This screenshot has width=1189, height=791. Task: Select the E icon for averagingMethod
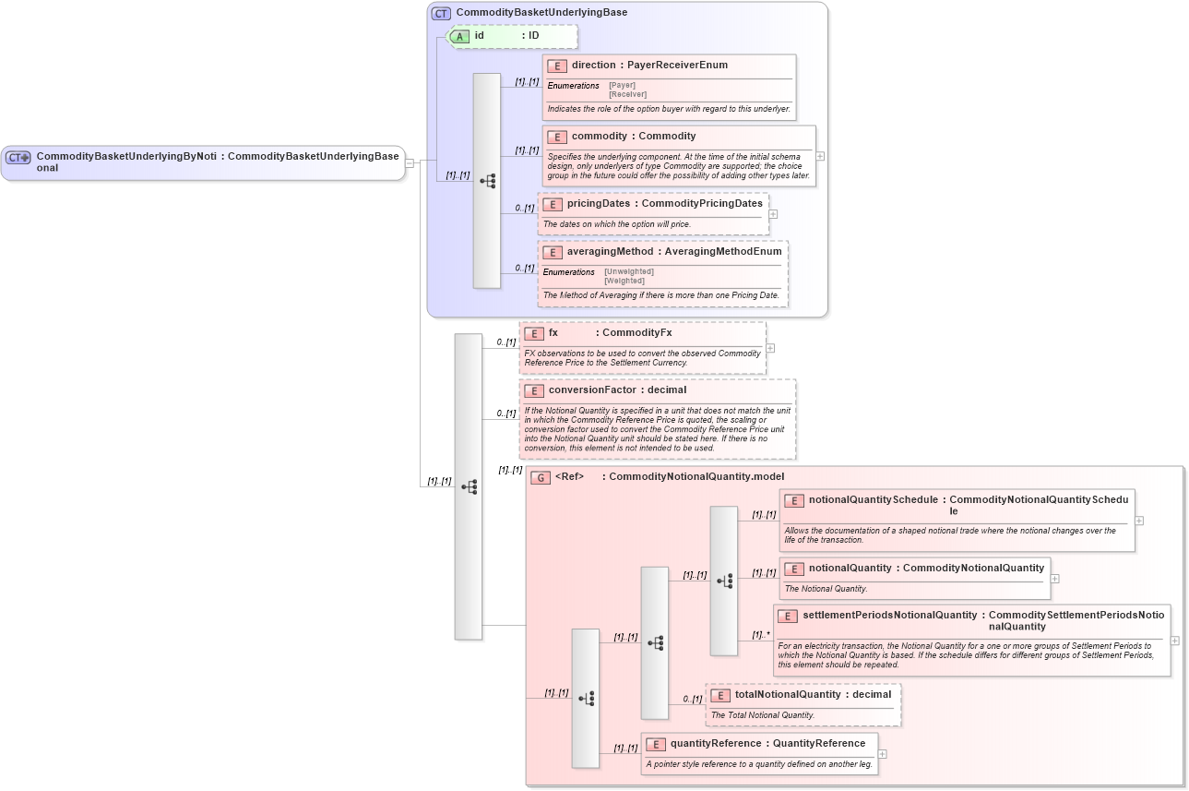(x=553, y=251)
